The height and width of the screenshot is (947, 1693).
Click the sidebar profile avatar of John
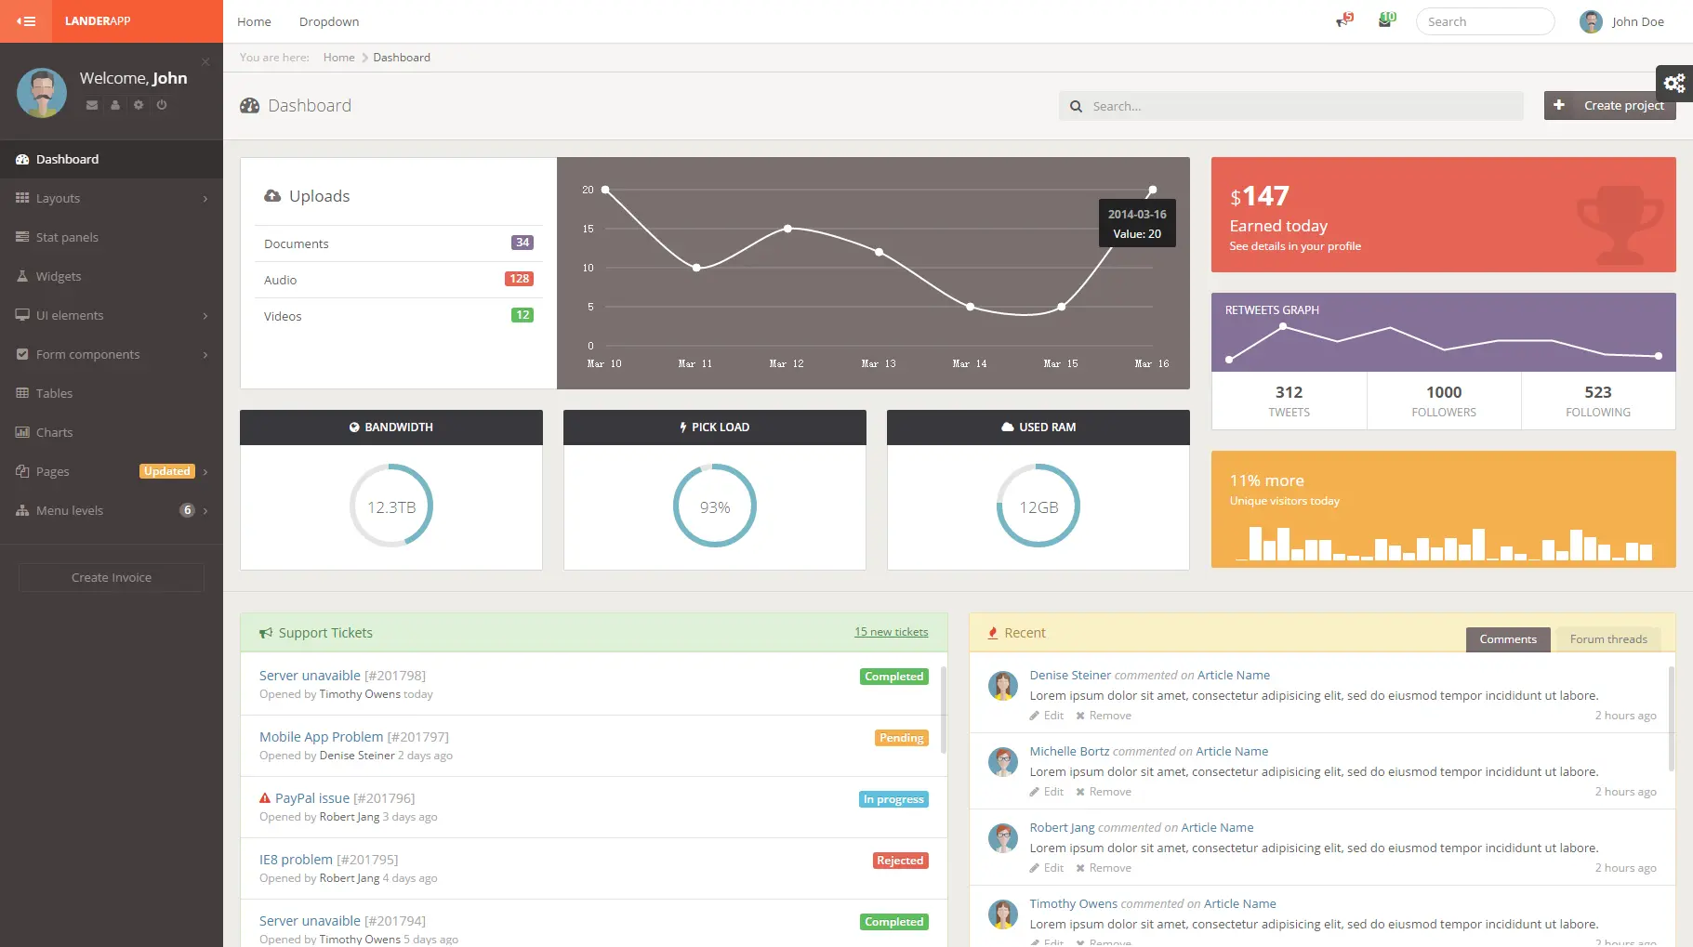pyautogui.click(x=42, y=92)
